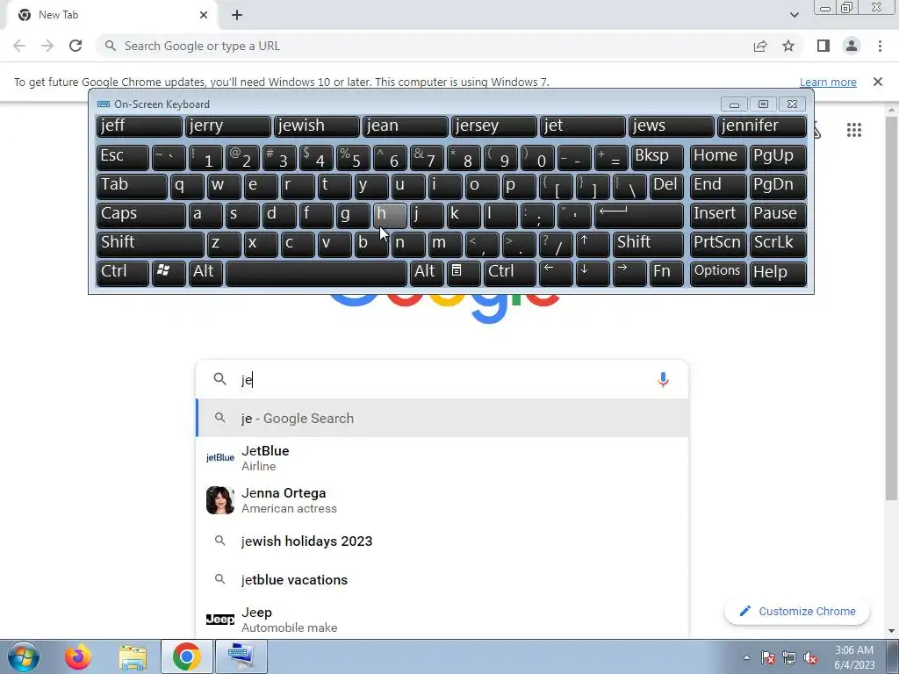Launch Firefox from taskbar
Image resolution: width=899 pixels, height=674 pixels.
click(78, 656)
